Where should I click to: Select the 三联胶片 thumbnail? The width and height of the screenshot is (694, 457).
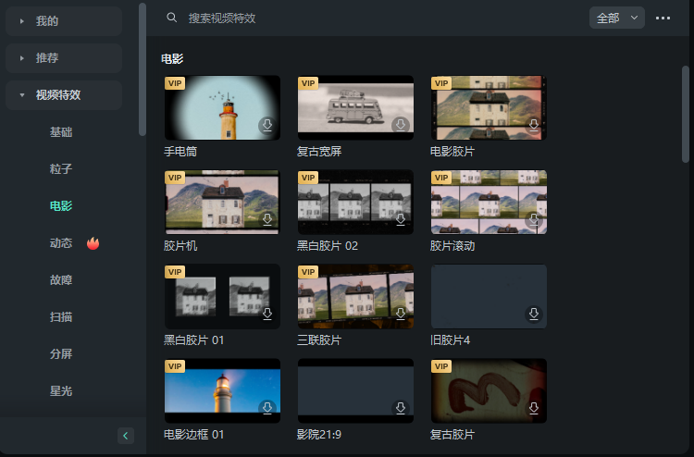(x=356, y=296)
